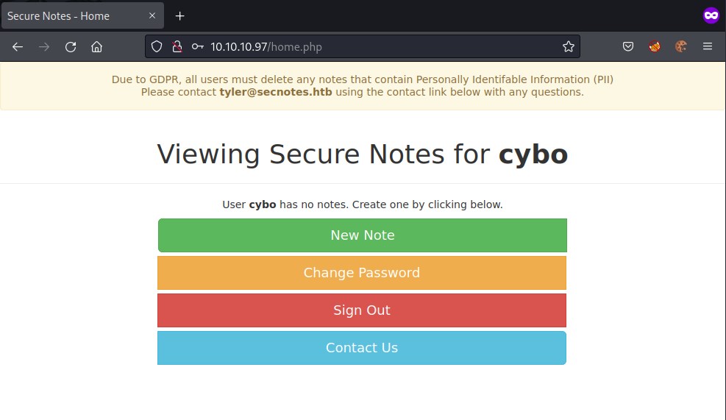Open the Firefox hamburger menu

pyautogui.click(x=708, y=46)
